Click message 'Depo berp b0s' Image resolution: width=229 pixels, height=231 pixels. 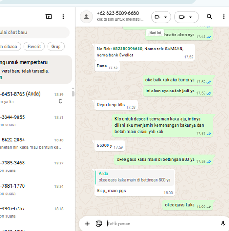tap(116, 105)
